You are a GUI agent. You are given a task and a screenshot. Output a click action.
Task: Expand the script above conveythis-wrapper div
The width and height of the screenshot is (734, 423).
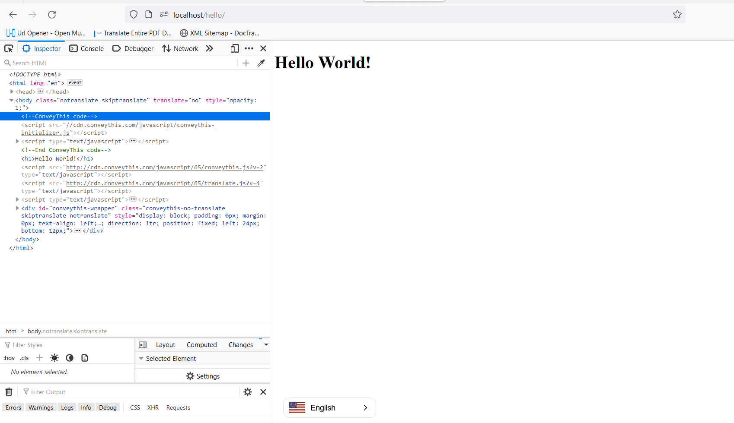tap(17, 199)
